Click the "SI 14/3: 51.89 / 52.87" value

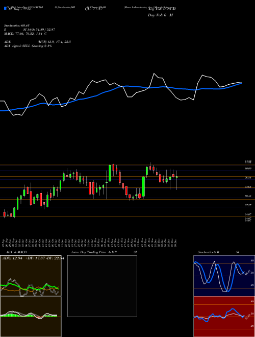pos(39,30)
